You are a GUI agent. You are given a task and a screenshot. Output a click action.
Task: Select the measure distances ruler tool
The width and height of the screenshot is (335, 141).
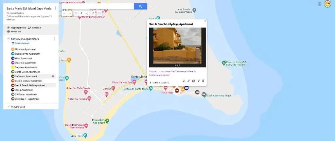99,13
